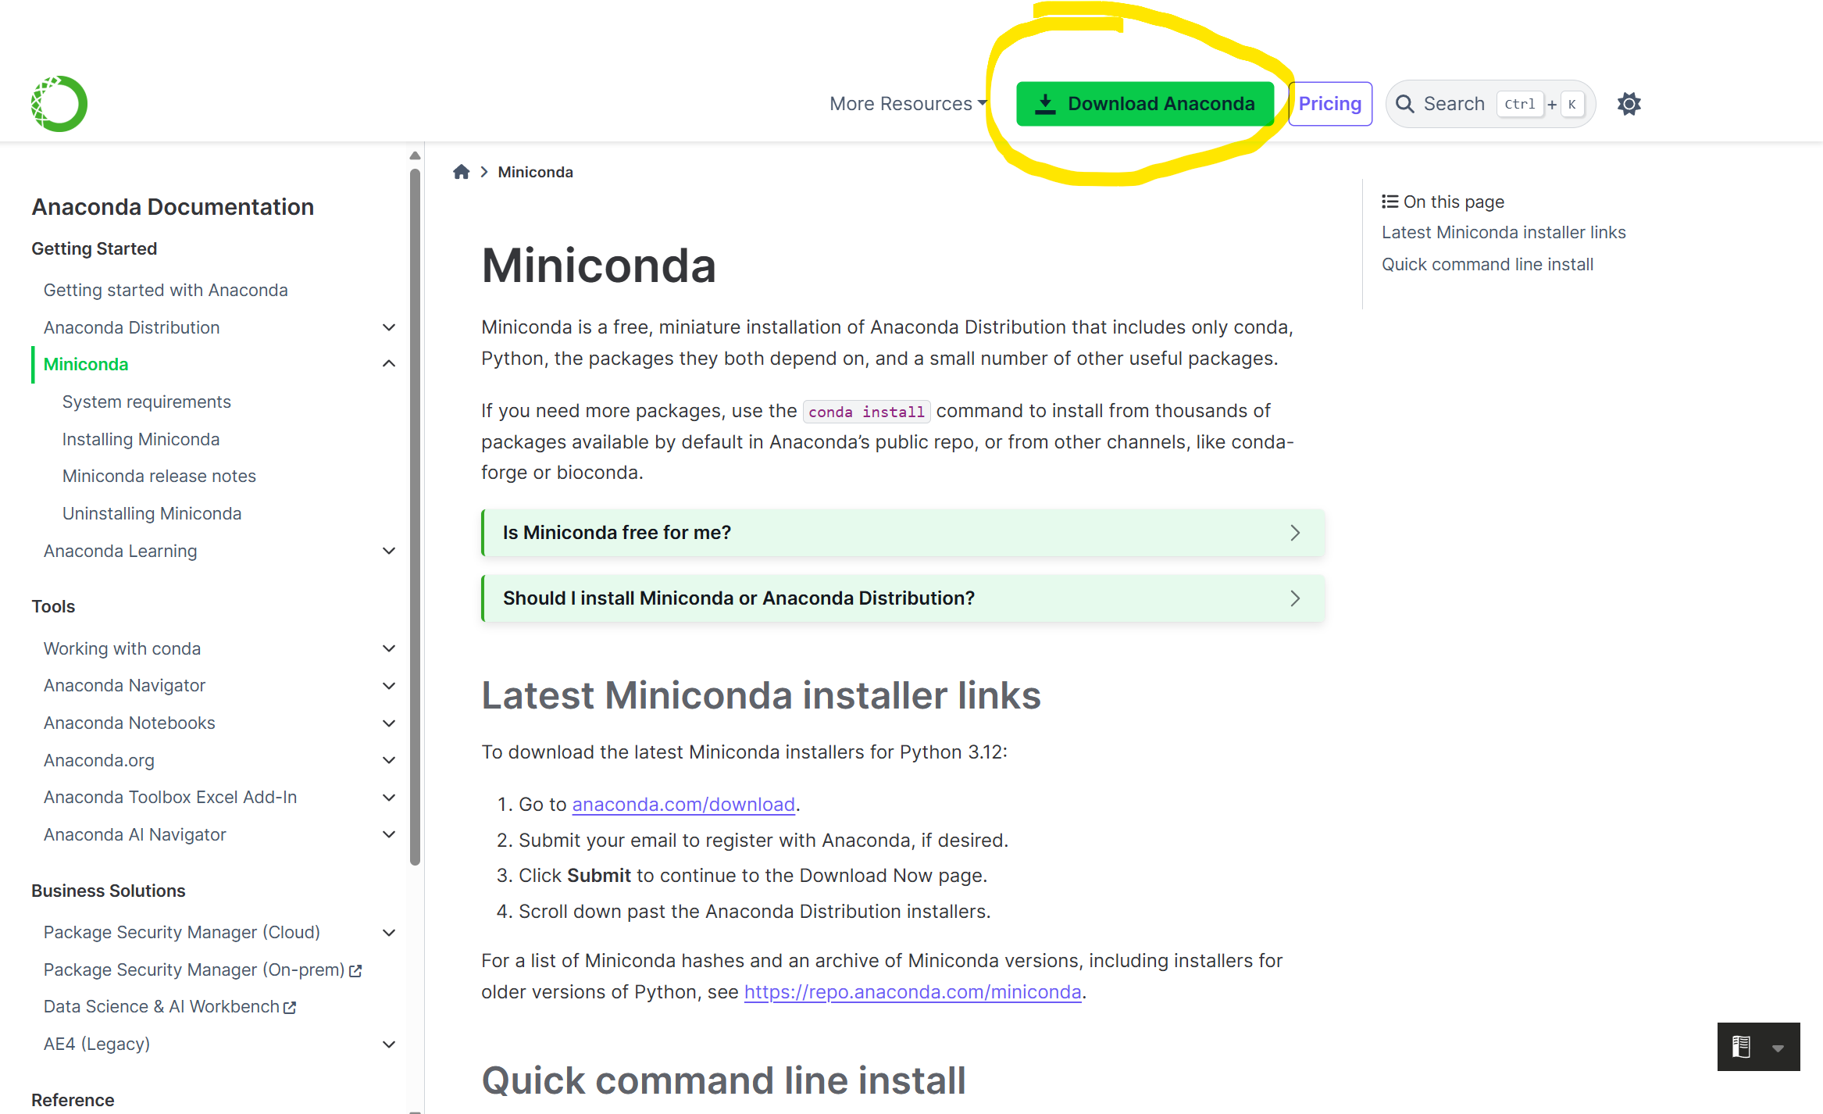Viewport: 1823px width, 1114px height.
Task: Expand the Anaconda Distribution sidebar section
Action: [389, 327]
